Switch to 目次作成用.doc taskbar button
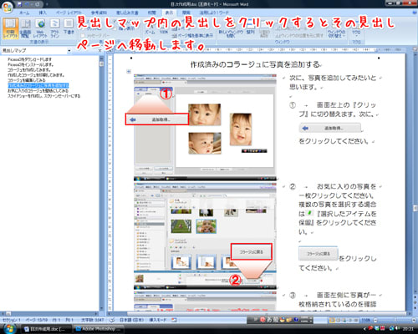 (47, 329)
